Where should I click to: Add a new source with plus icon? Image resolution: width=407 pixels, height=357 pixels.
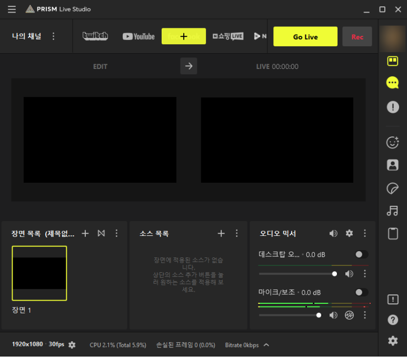point(221,233)
